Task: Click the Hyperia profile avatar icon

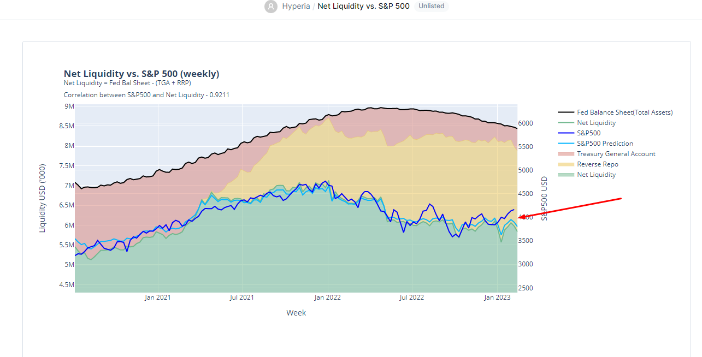Action: click(271, 7)
